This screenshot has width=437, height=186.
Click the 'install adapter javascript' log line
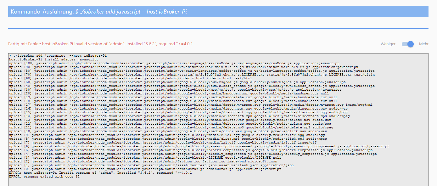[54, 59]
